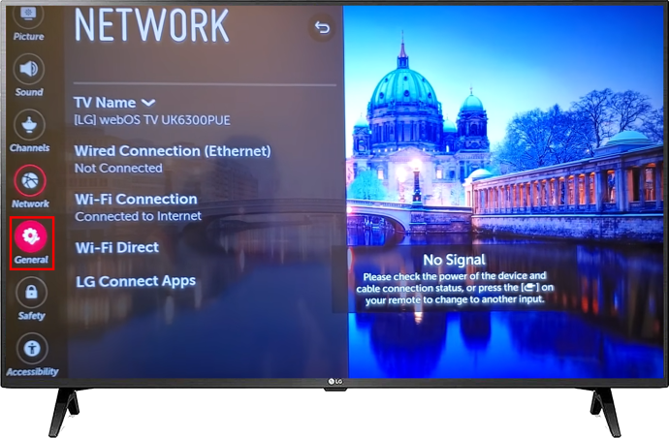Open the Picture settings icon
669x438 pixels.
click(x=28, y=16)
